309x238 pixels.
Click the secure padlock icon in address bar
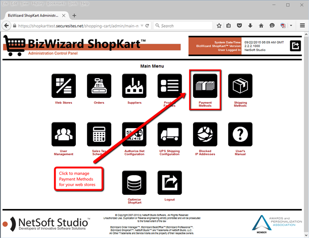15,26
